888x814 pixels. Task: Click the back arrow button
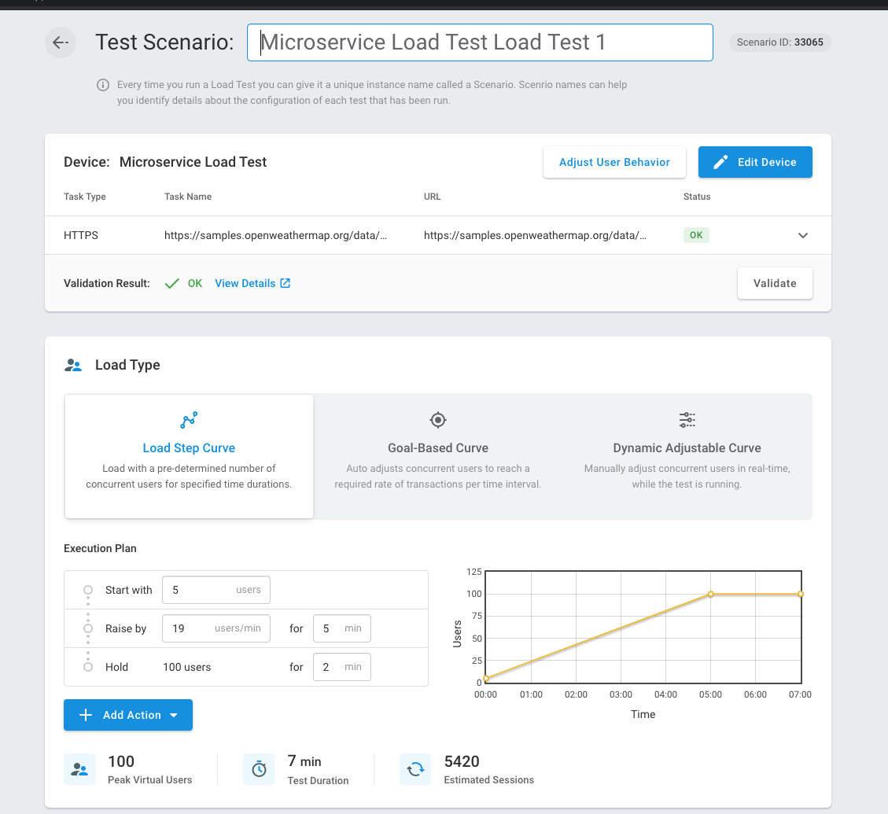click(x=61, y=42)
